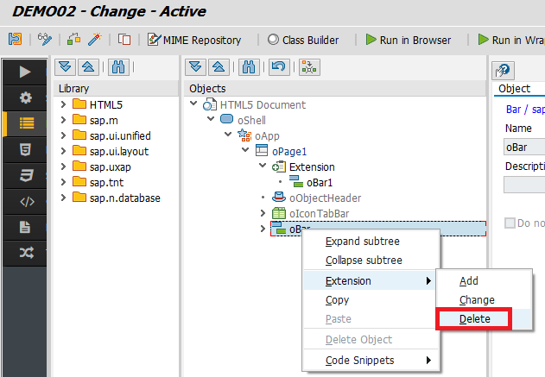The height and width of the screenshot is (377, 545).
Task: Expand the sap.ui.unified folder
Action: (x=63, y=135)
